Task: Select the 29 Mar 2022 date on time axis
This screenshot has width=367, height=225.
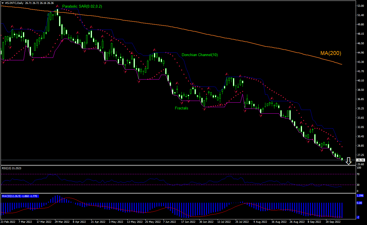Action: [62, 222]
